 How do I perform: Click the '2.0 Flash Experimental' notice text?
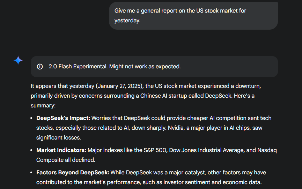(78, 66)
